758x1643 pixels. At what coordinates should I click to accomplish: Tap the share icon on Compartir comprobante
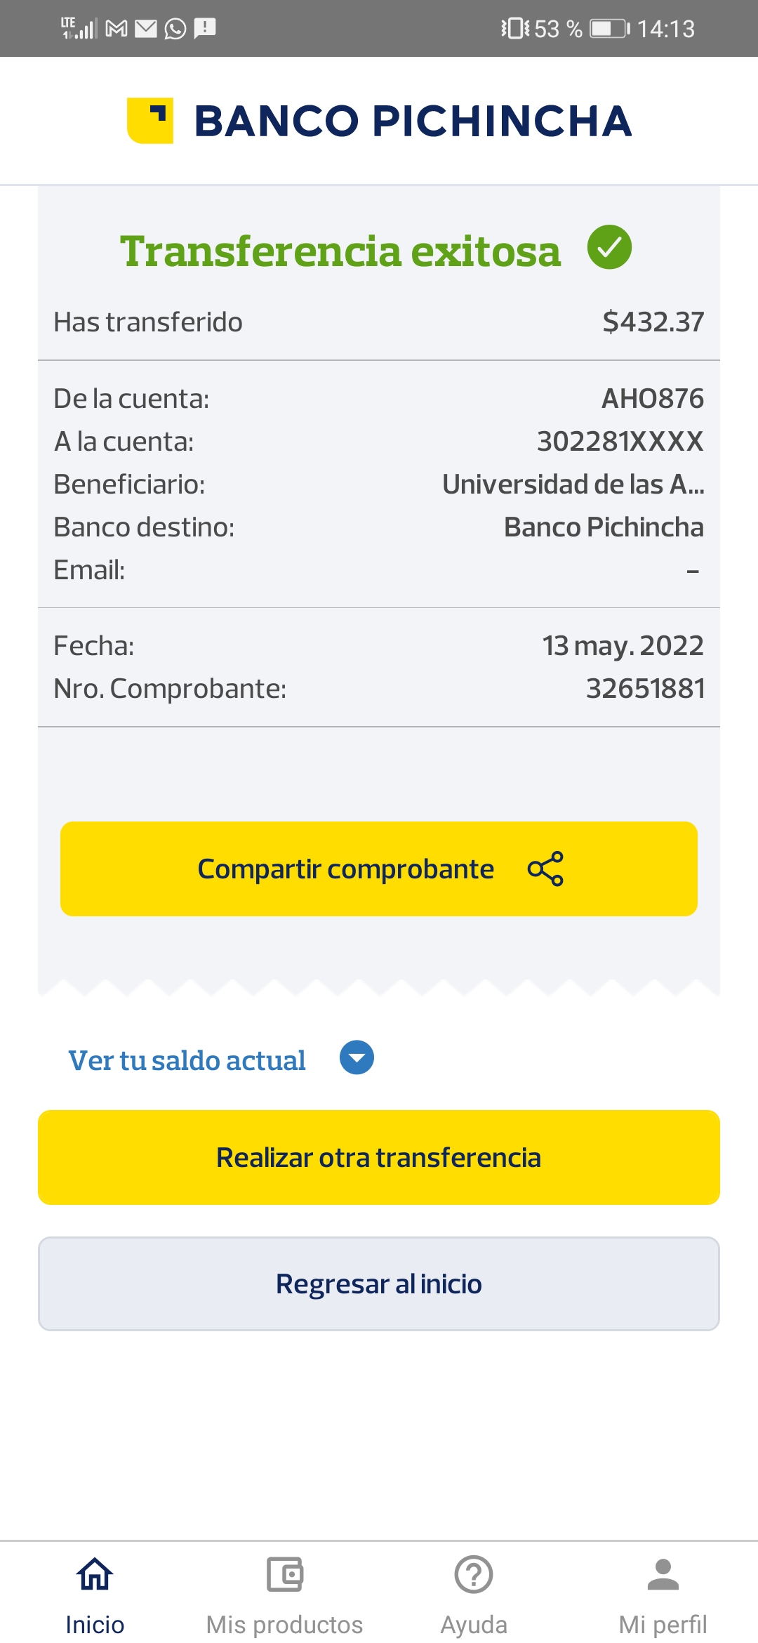pos(545,869)
